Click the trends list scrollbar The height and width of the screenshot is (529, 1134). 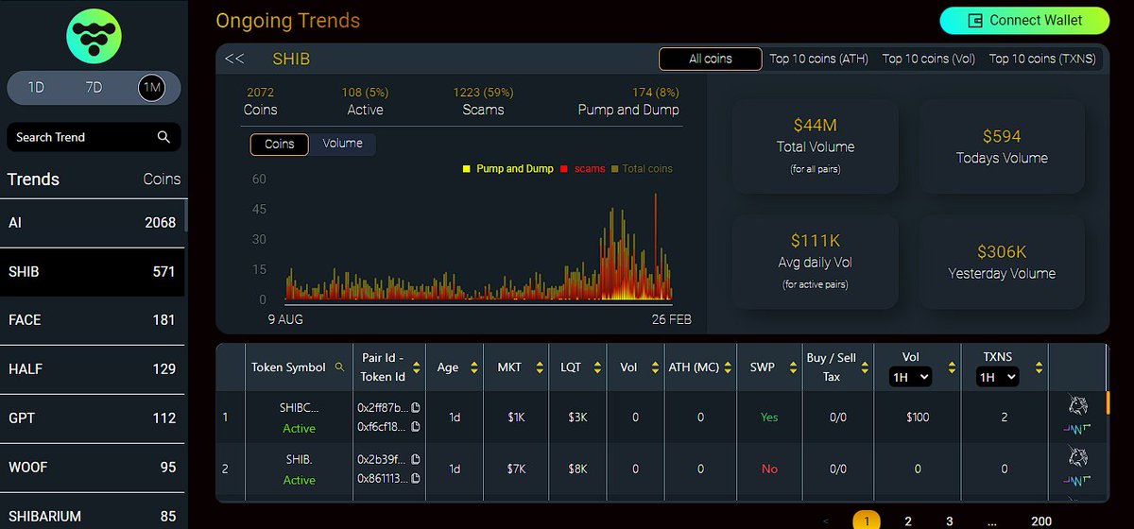185,215
